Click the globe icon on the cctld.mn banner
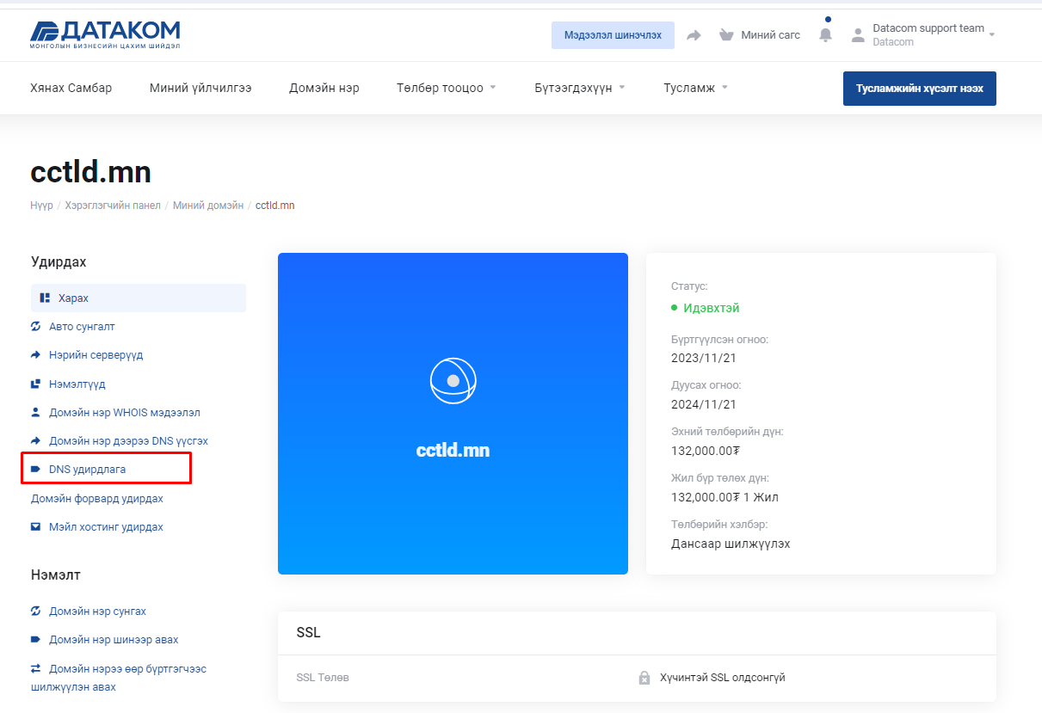This screenshot has height=713, width=1042. pos(453,380)
